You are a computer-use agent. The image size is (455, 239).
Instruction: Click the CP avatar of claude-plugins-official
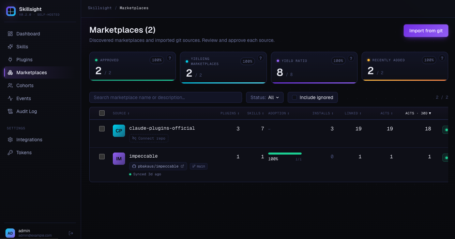point(119,131)
